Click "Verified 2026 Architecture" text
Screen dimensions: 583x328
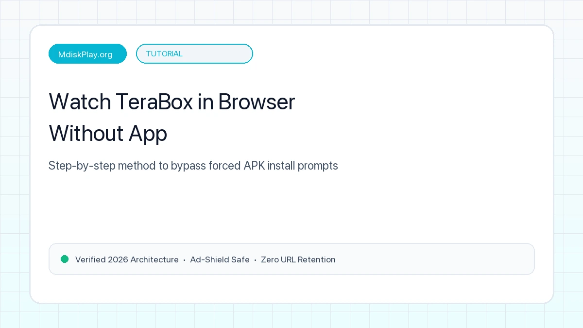point(127,259)
